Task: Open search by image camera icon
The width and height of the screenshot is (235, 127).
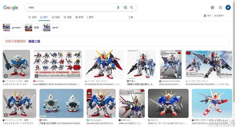Action: [125, 7]
